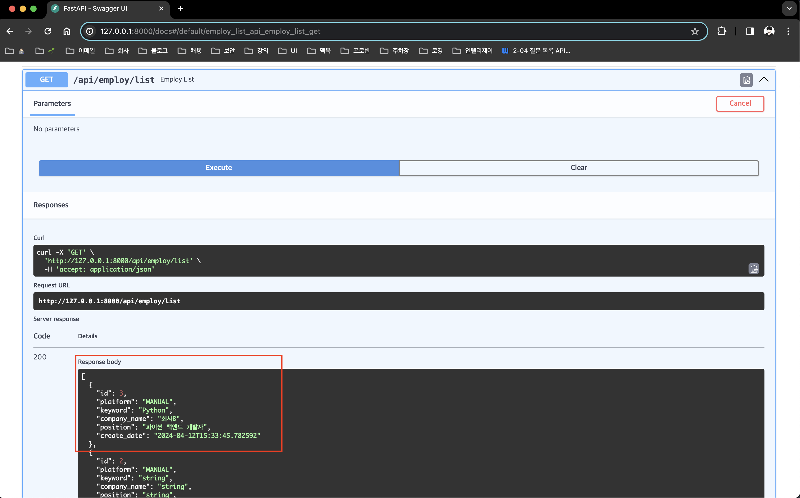Open the 2-04 질문 목록 API bookmark
The image size is (800, 498).
pyautogui.click(x=536, y=51)
